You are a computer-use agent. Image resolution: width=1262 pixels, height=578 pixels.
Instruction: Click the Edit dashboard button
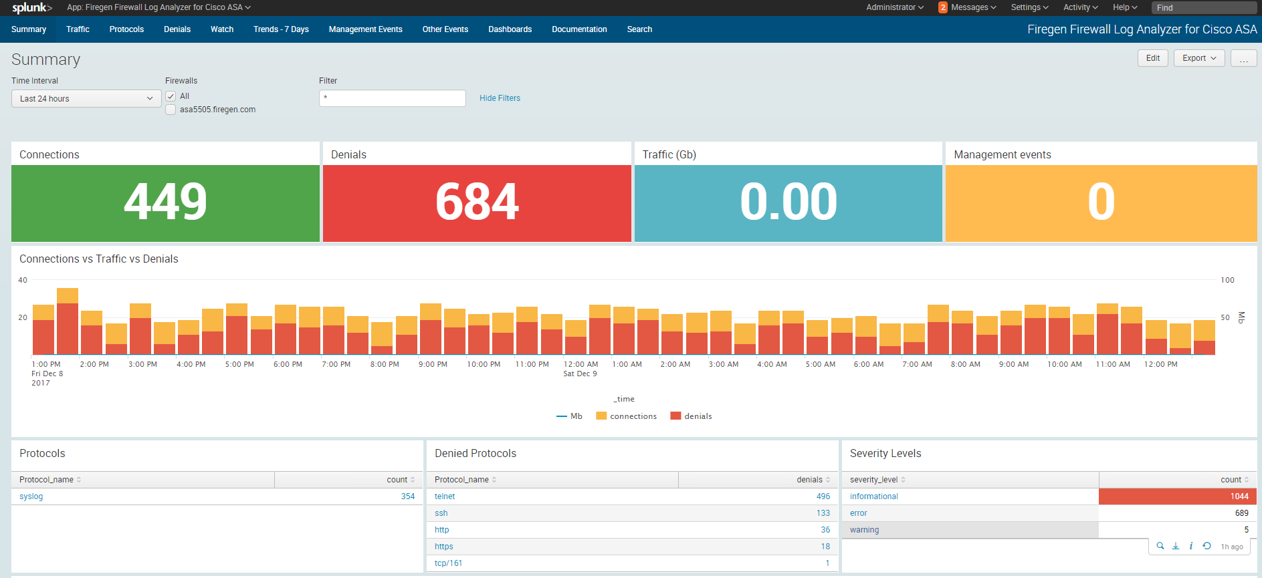(1153, 58)
